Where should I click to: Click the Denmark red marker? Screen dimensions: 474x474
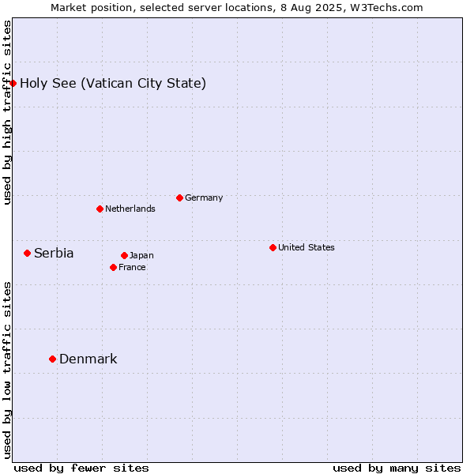pos(53,359)
